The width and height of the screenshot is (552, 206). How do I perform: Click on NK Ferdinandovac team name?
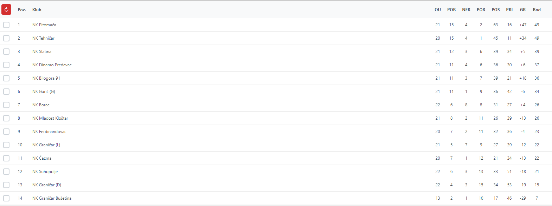[49, 132]
